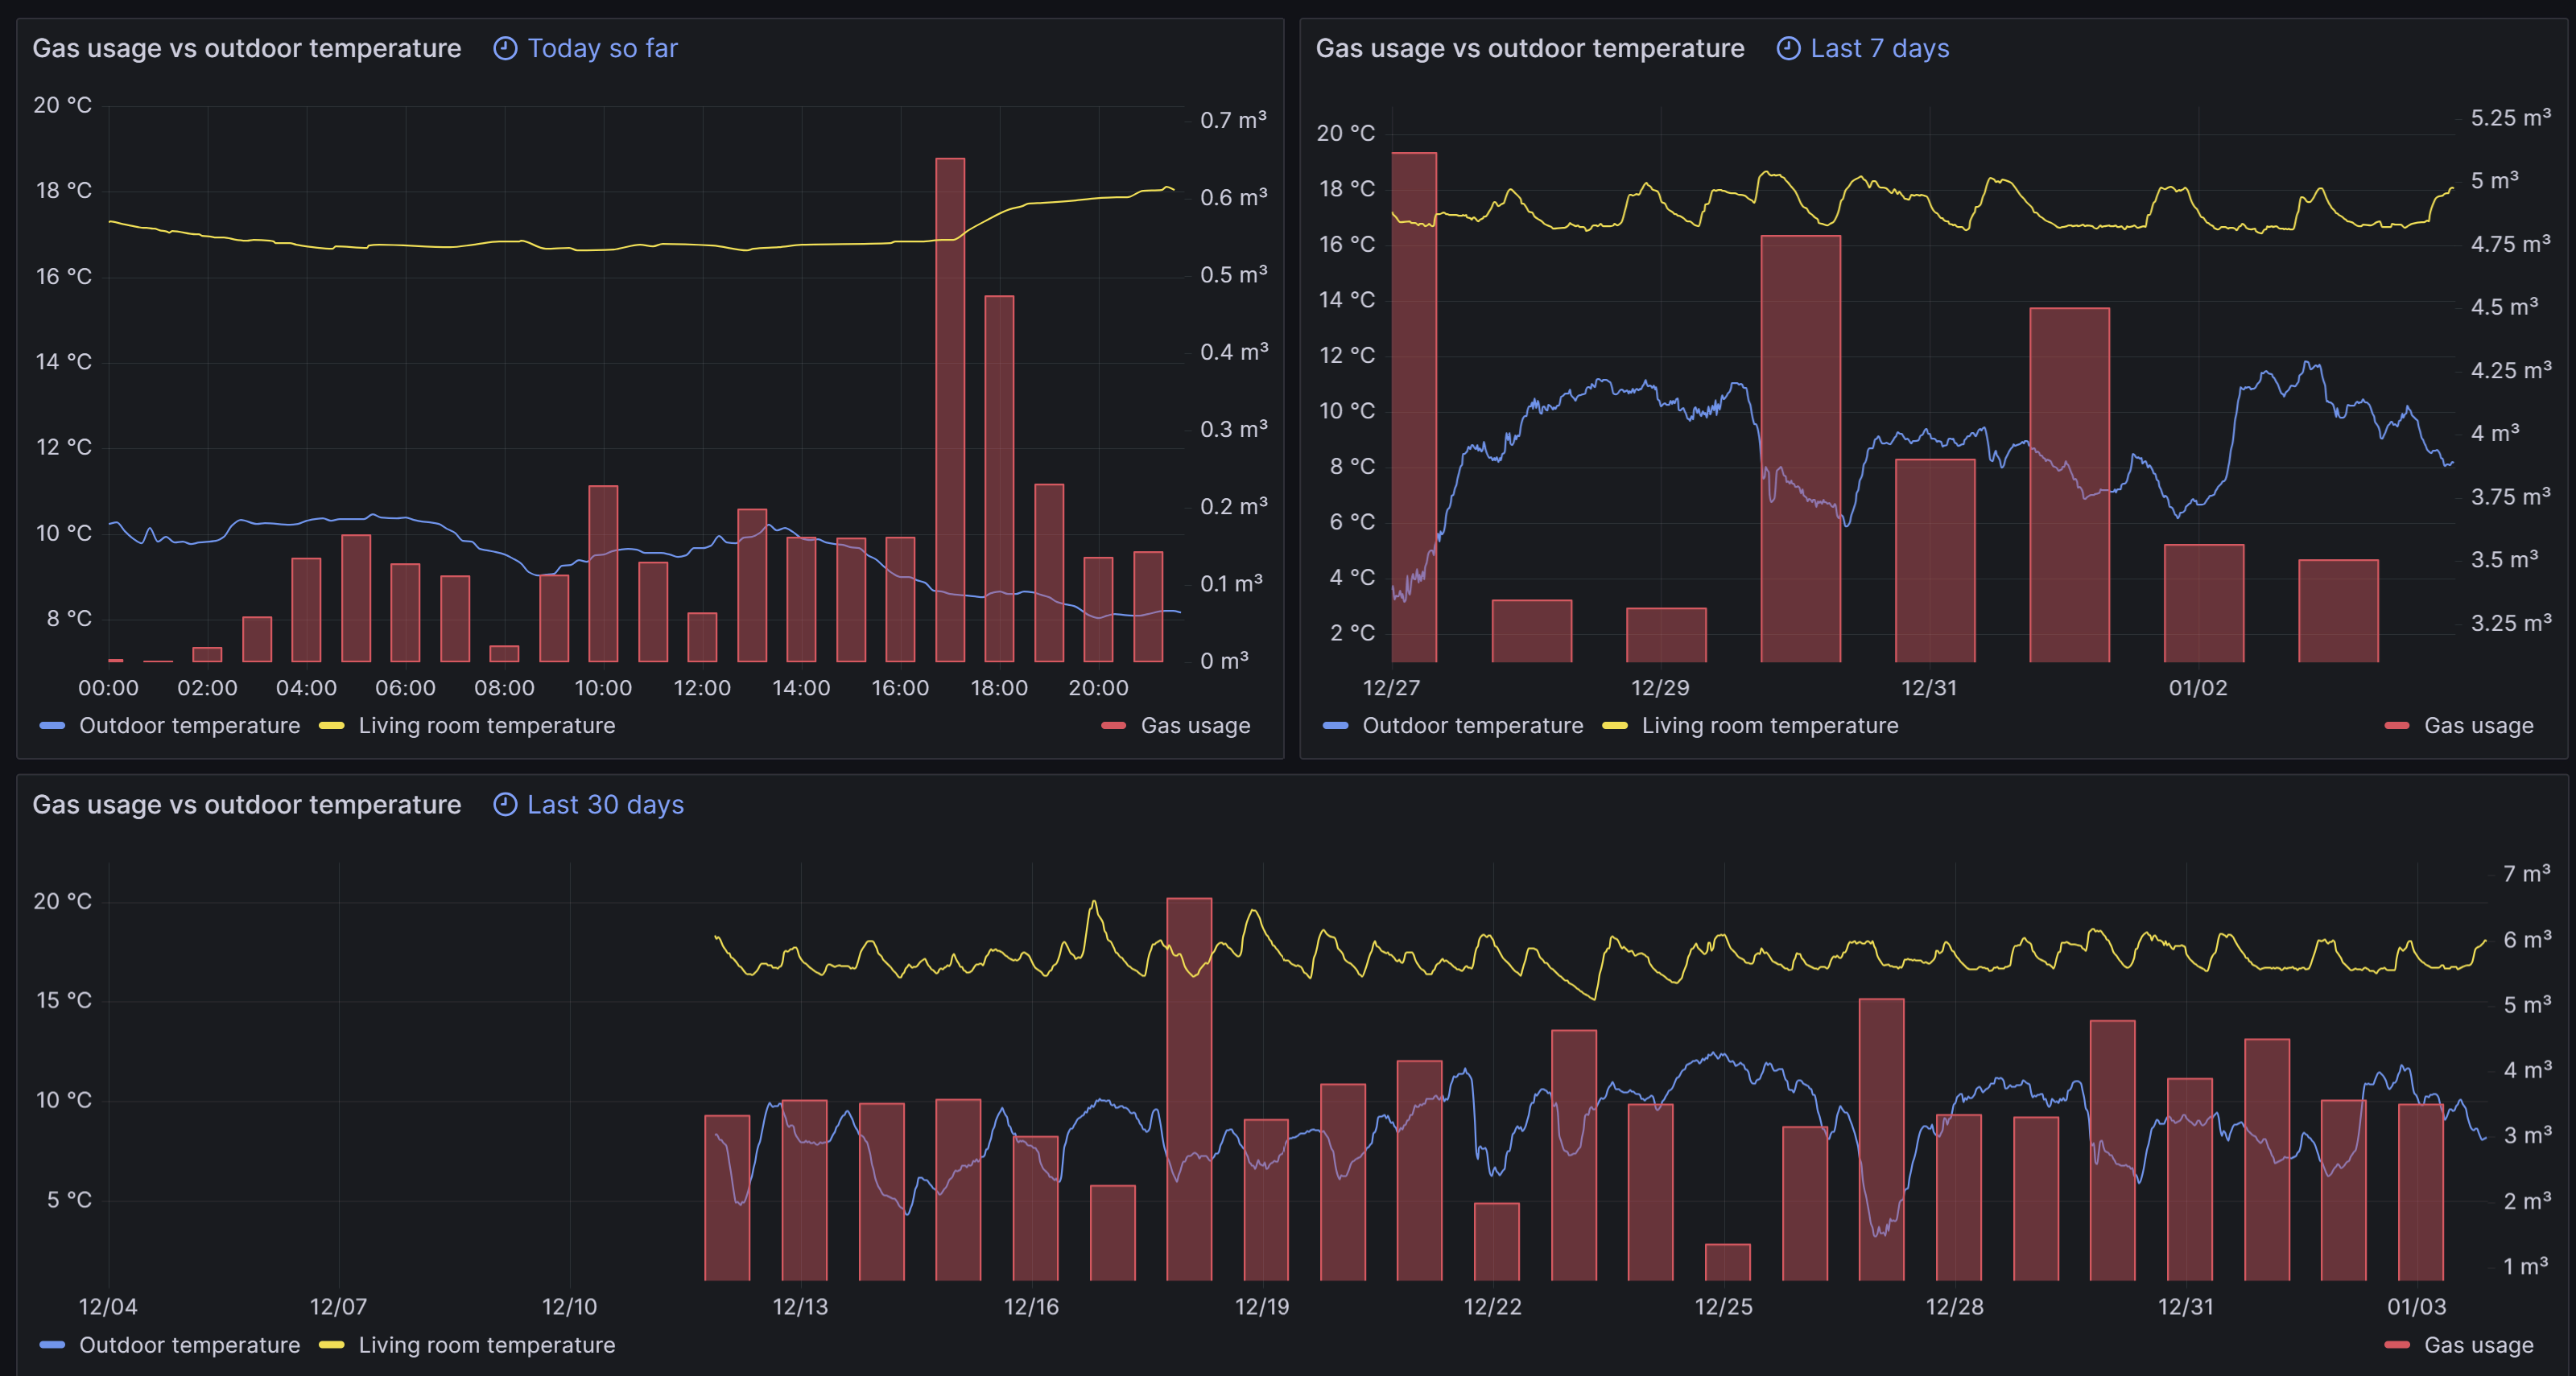Open the Last 30 days panel title menu
The image size is (2576, 1376).
point(247,805)
